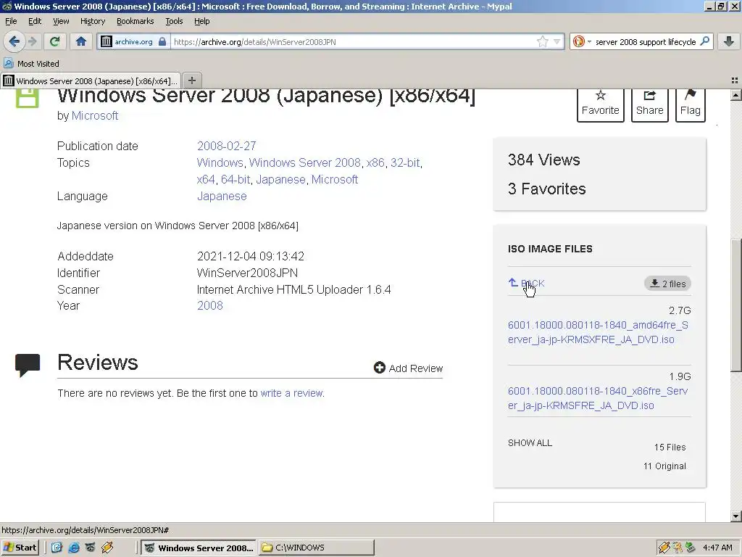The width and height of the screenshot is (742, 557).
Task: Open the History menu
Action: coord(93,21)
